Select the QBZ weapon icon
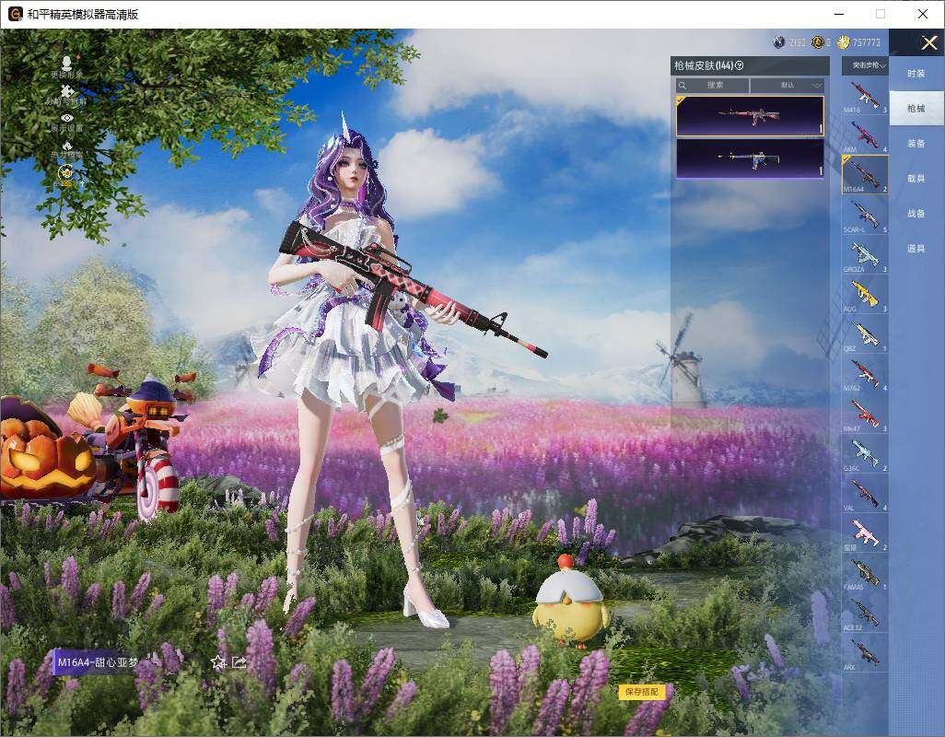The width and height of the screenshot is (945, 737). (865, 334)
